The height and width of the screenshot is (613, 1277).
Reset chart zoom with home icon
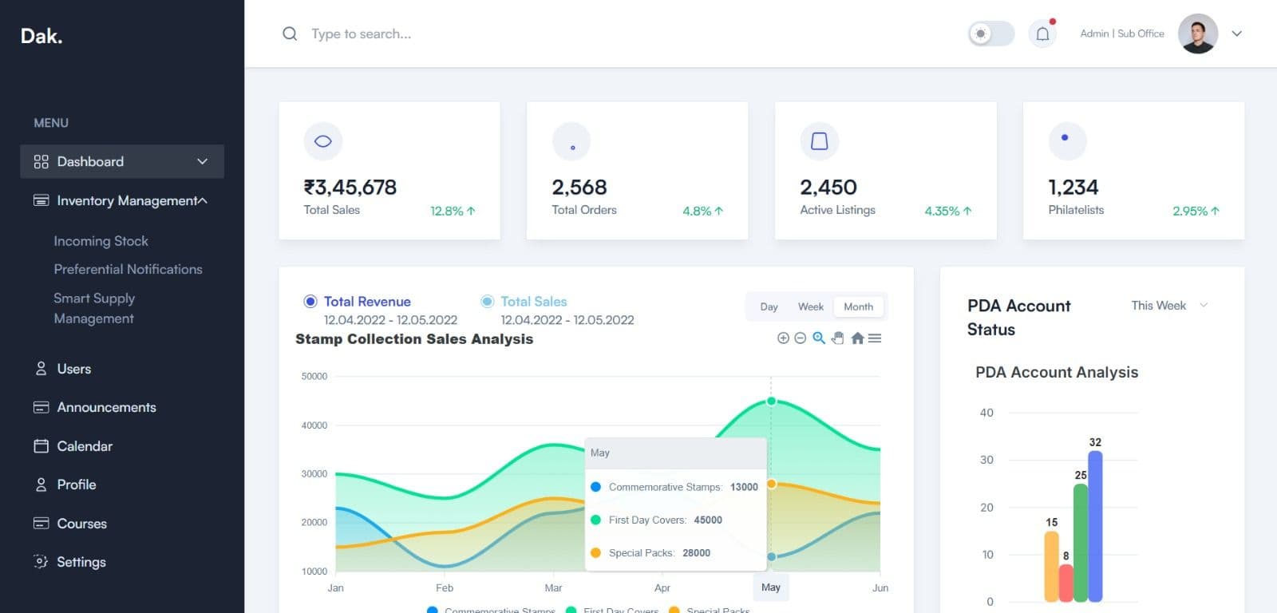(857, 338)
